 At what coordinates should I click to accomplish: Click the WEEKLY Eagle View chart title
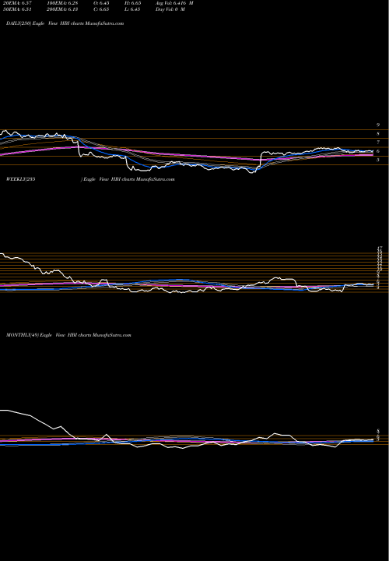point(90,179)
